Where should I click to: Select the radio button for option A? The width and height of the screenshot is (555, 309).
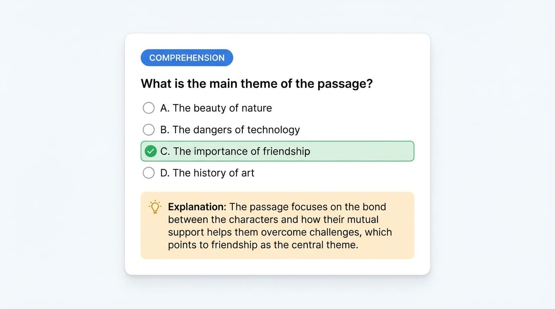tap(149, 108)
